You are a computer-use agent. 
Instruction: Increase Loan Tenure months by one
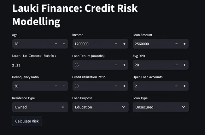click(124, 65)
